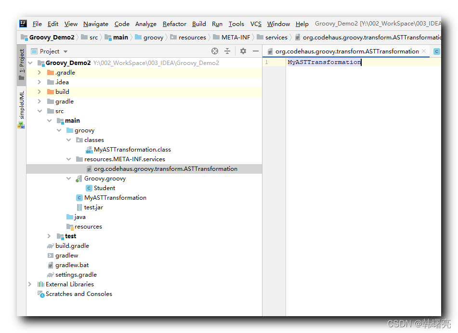Open the Refactor menu
The image size is (458, 333).
(174, 24)
